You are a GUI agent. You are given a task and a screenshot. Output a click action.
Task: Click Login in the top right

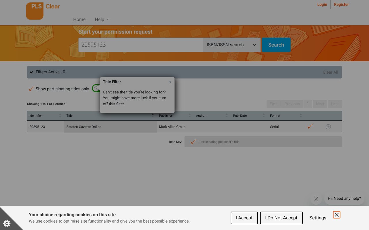coord(322,4)
